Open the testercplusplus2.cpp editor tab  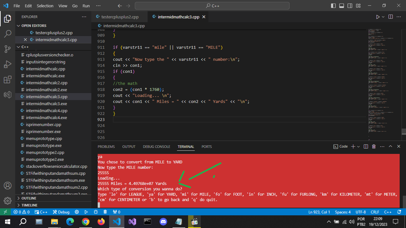[x=120, y=17]
